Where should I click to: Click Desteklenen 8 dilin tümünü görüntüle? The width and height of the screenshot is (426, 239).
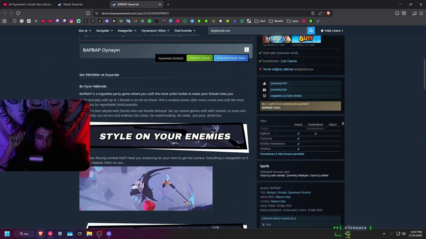[x=282, y=154]
